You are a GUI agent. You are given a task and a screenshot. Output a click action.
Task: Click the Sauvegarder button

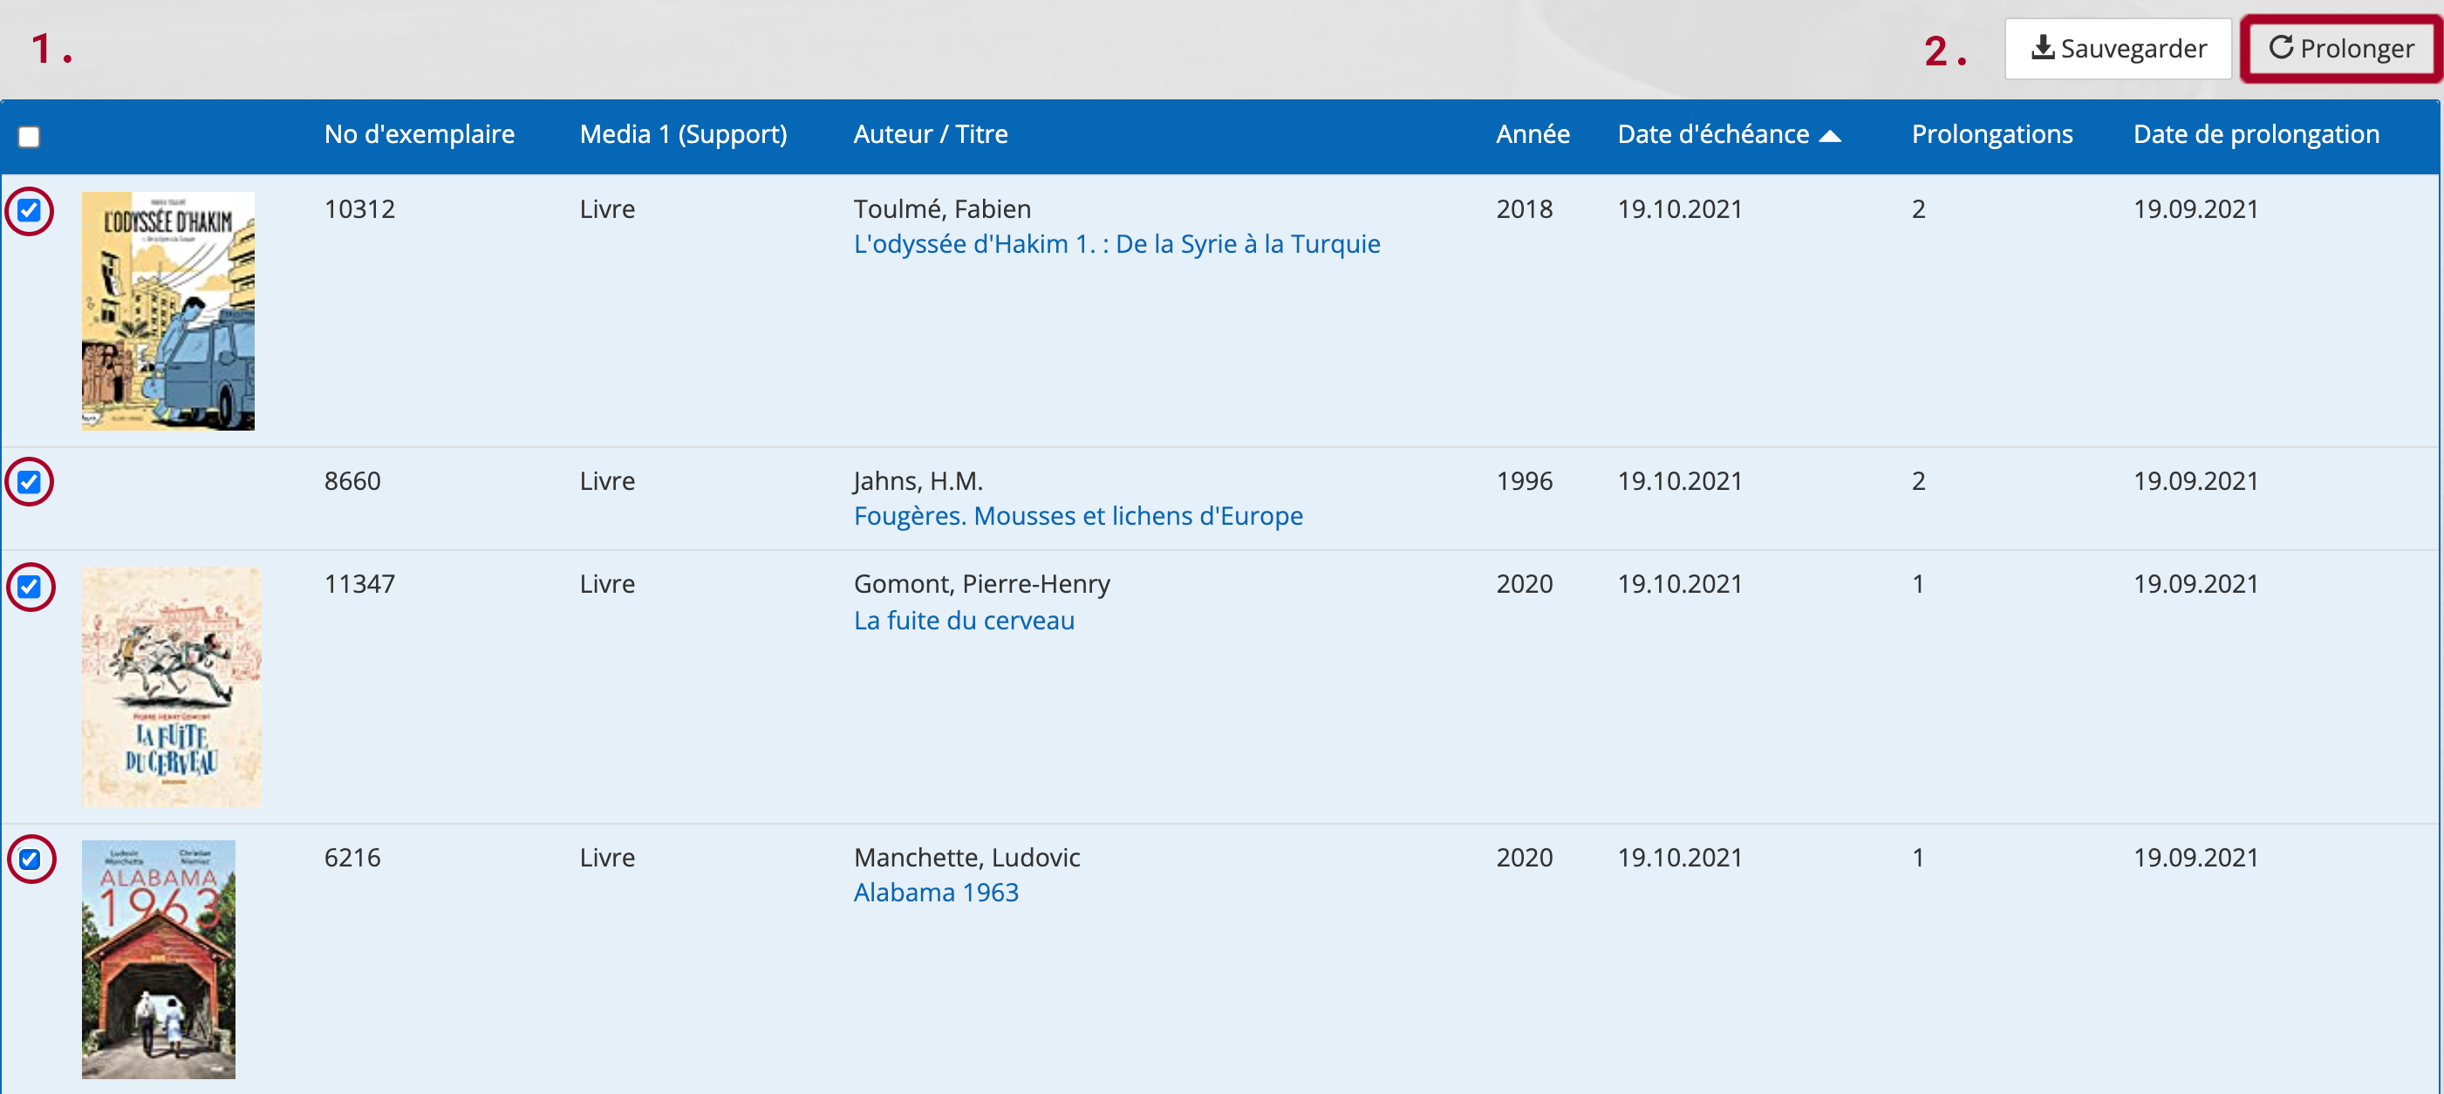point(2118,48)
